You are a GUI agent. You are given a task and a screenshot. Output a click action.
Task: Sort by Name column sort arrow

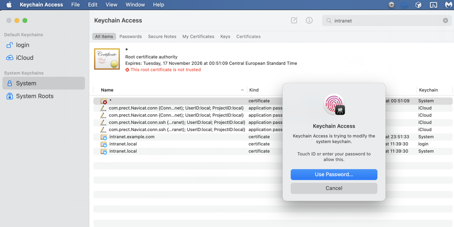coord(242,90)
